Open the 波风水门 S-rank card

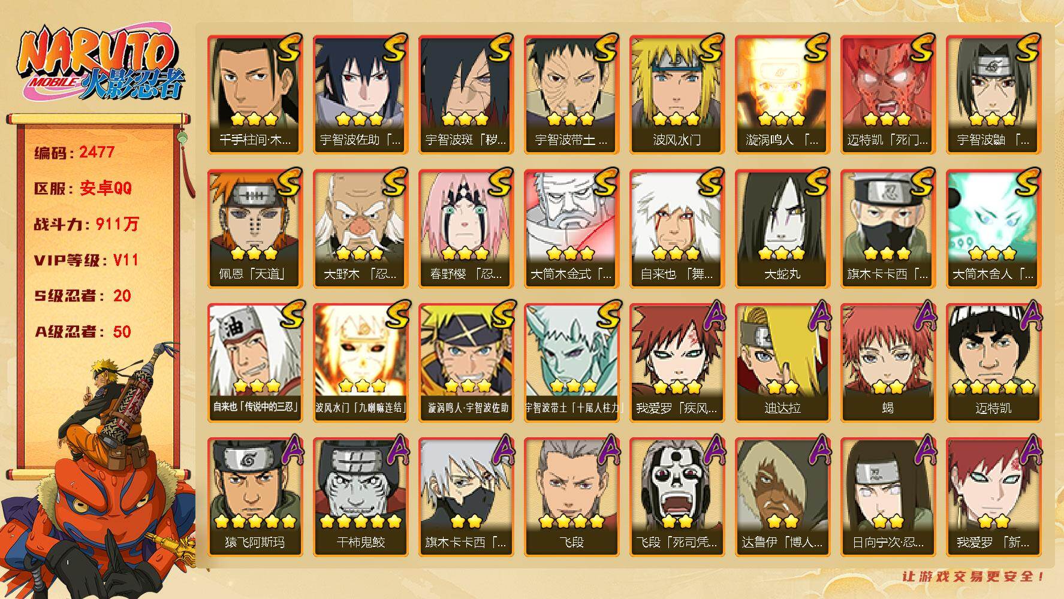click(677, 94)
